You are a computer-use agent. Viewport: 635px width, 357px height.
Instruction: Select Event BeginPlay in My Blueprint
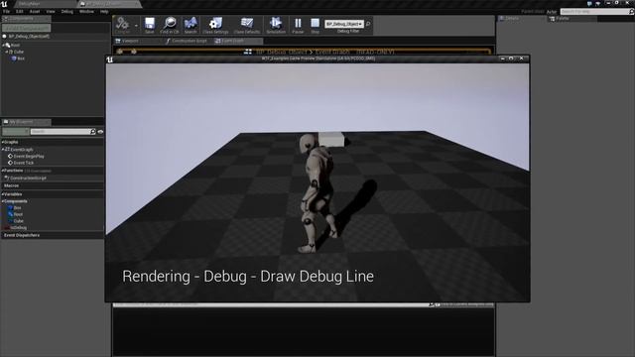26,157
